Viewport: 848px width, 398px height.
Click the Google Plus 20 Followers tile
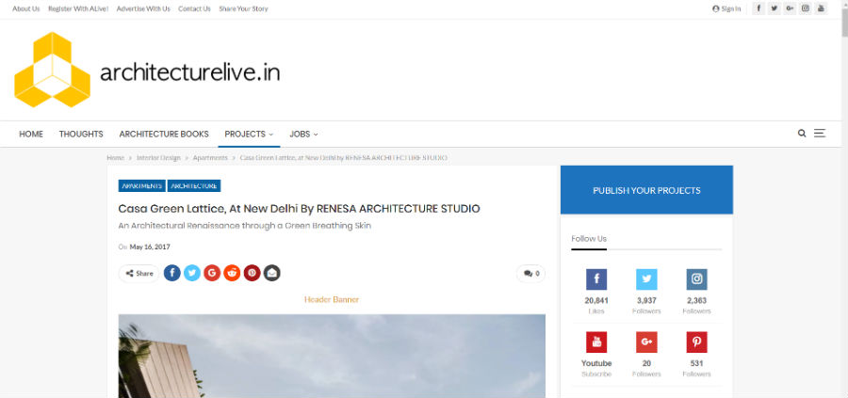click(x=646, y=355)
